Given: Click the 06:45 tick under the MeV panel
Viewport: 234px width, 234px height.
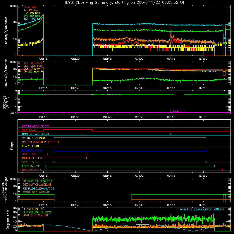Looking at the screenshot, I should pyautogui.click(x=107, y=88).
